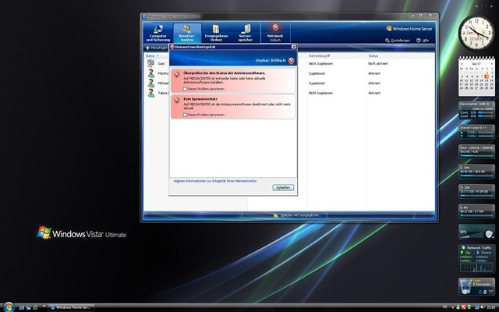Open Einstellungen in Home Server console
Viewport: 499px width, 312px height.
click(398, 41)
